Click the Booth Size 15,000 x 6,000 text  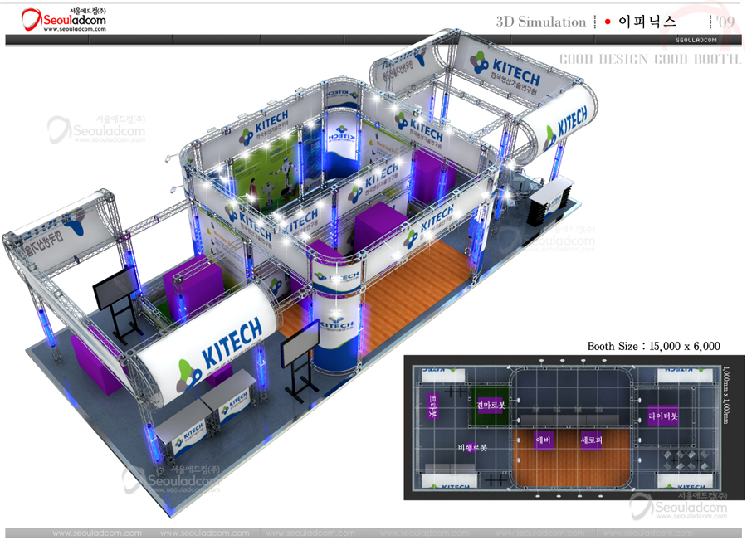click(653, 346)
